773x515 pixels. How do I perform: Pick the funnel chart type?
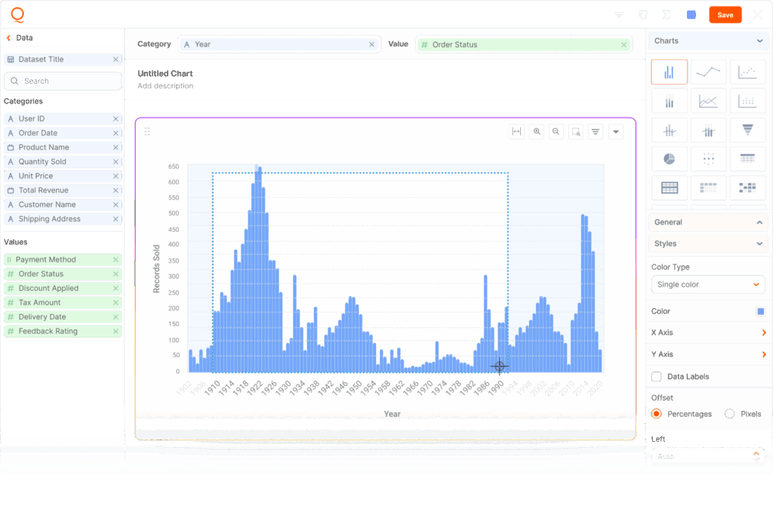tap(747, 130)
